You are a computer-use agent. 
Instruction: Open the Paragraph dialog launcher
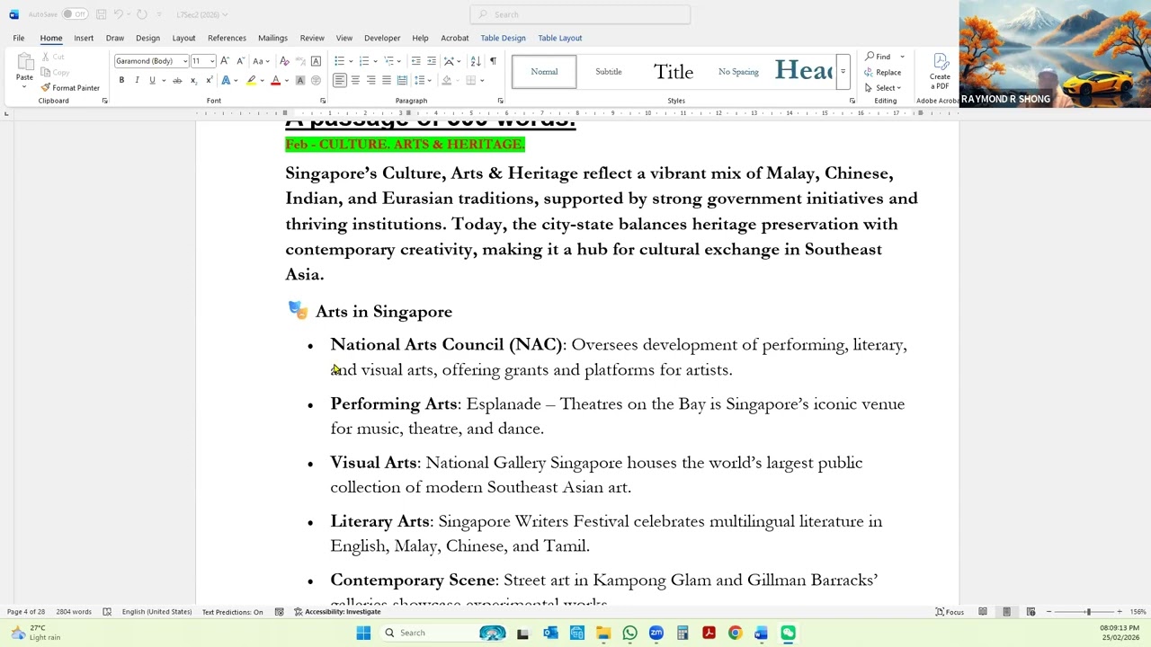(x=500, y=101)
